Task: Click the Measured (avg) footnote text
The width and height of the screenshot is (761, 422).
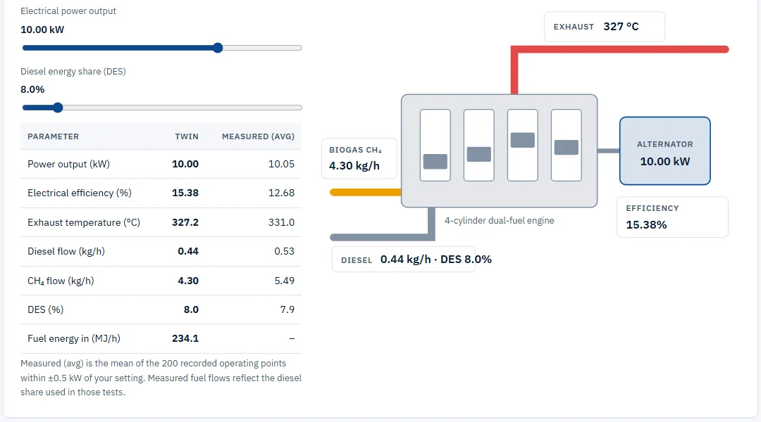Action: coord(161,378)
